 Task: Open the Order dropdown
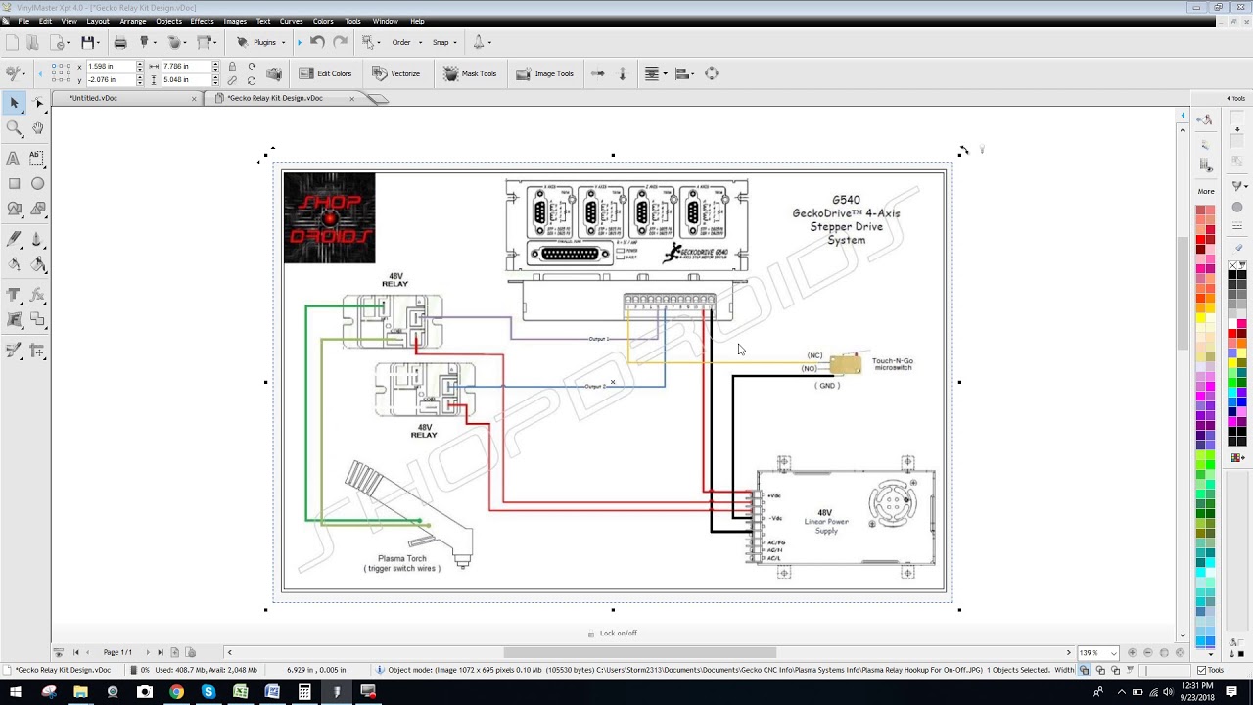coord(406,42)
